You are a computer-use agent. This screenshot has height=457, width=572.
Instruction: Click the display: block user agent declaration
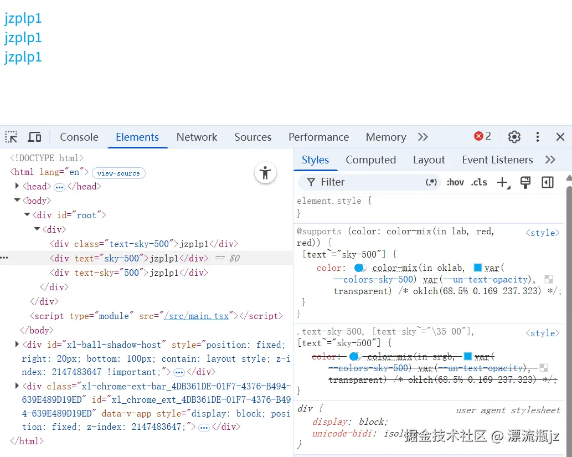350,422
